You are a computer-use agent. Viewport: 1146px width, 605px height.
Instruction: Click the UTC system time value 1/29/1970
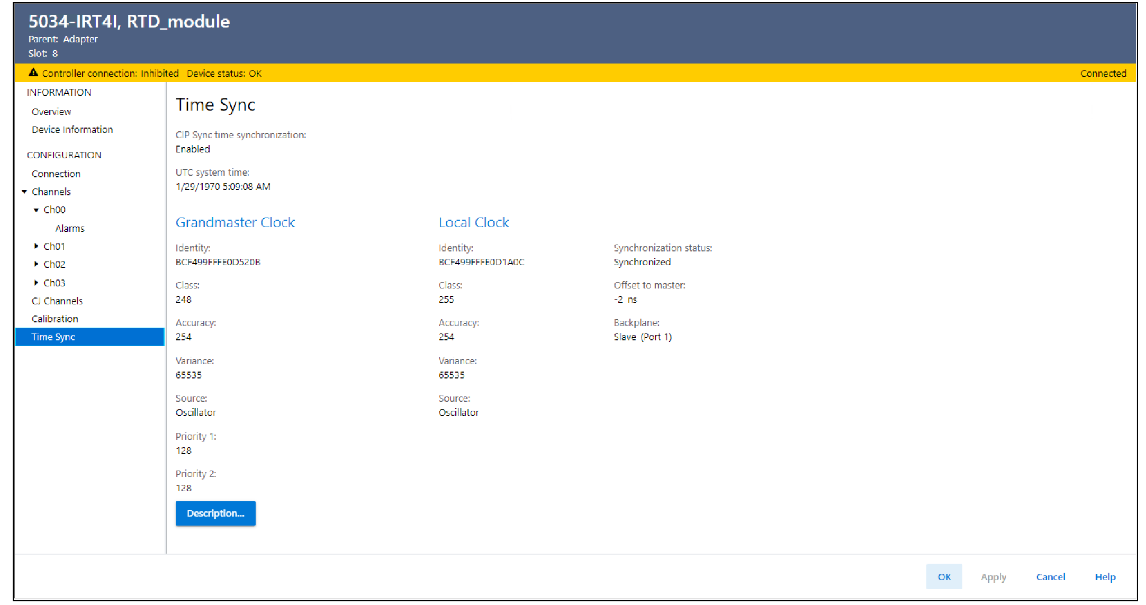tap(223, 187)
